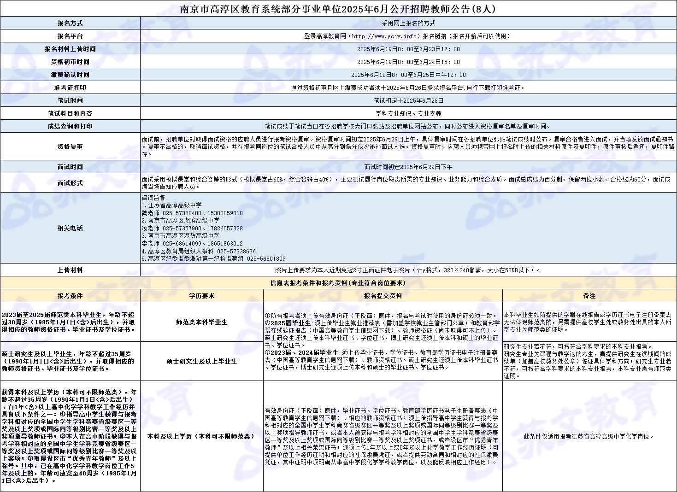Click the value 2025年6月19日8:00至6月24日15:00

click(x=408, y=62)
